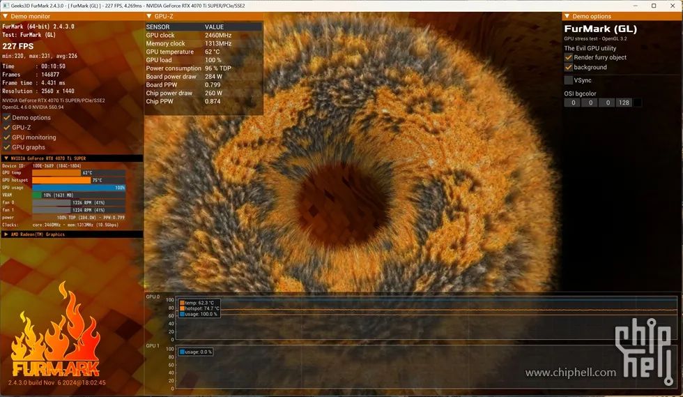Uncheck the Demo options checkbox in monitor

click(x=6, y=117)
